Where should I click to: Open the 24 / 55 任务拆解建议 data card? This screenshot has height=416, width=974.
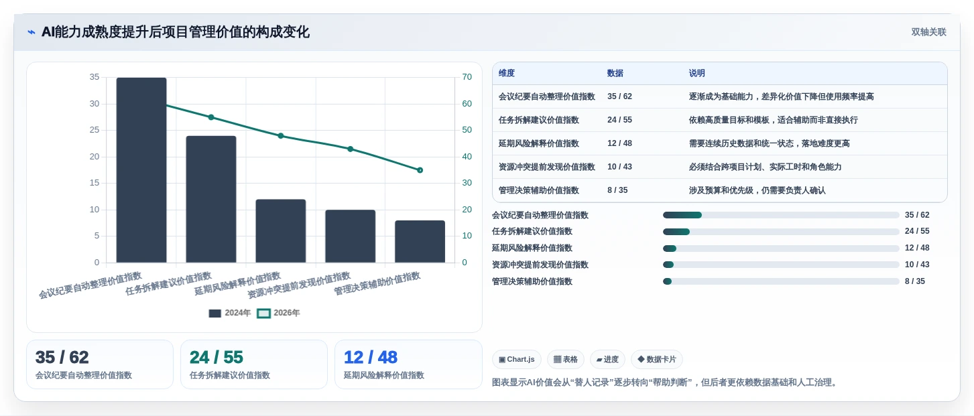254,364
